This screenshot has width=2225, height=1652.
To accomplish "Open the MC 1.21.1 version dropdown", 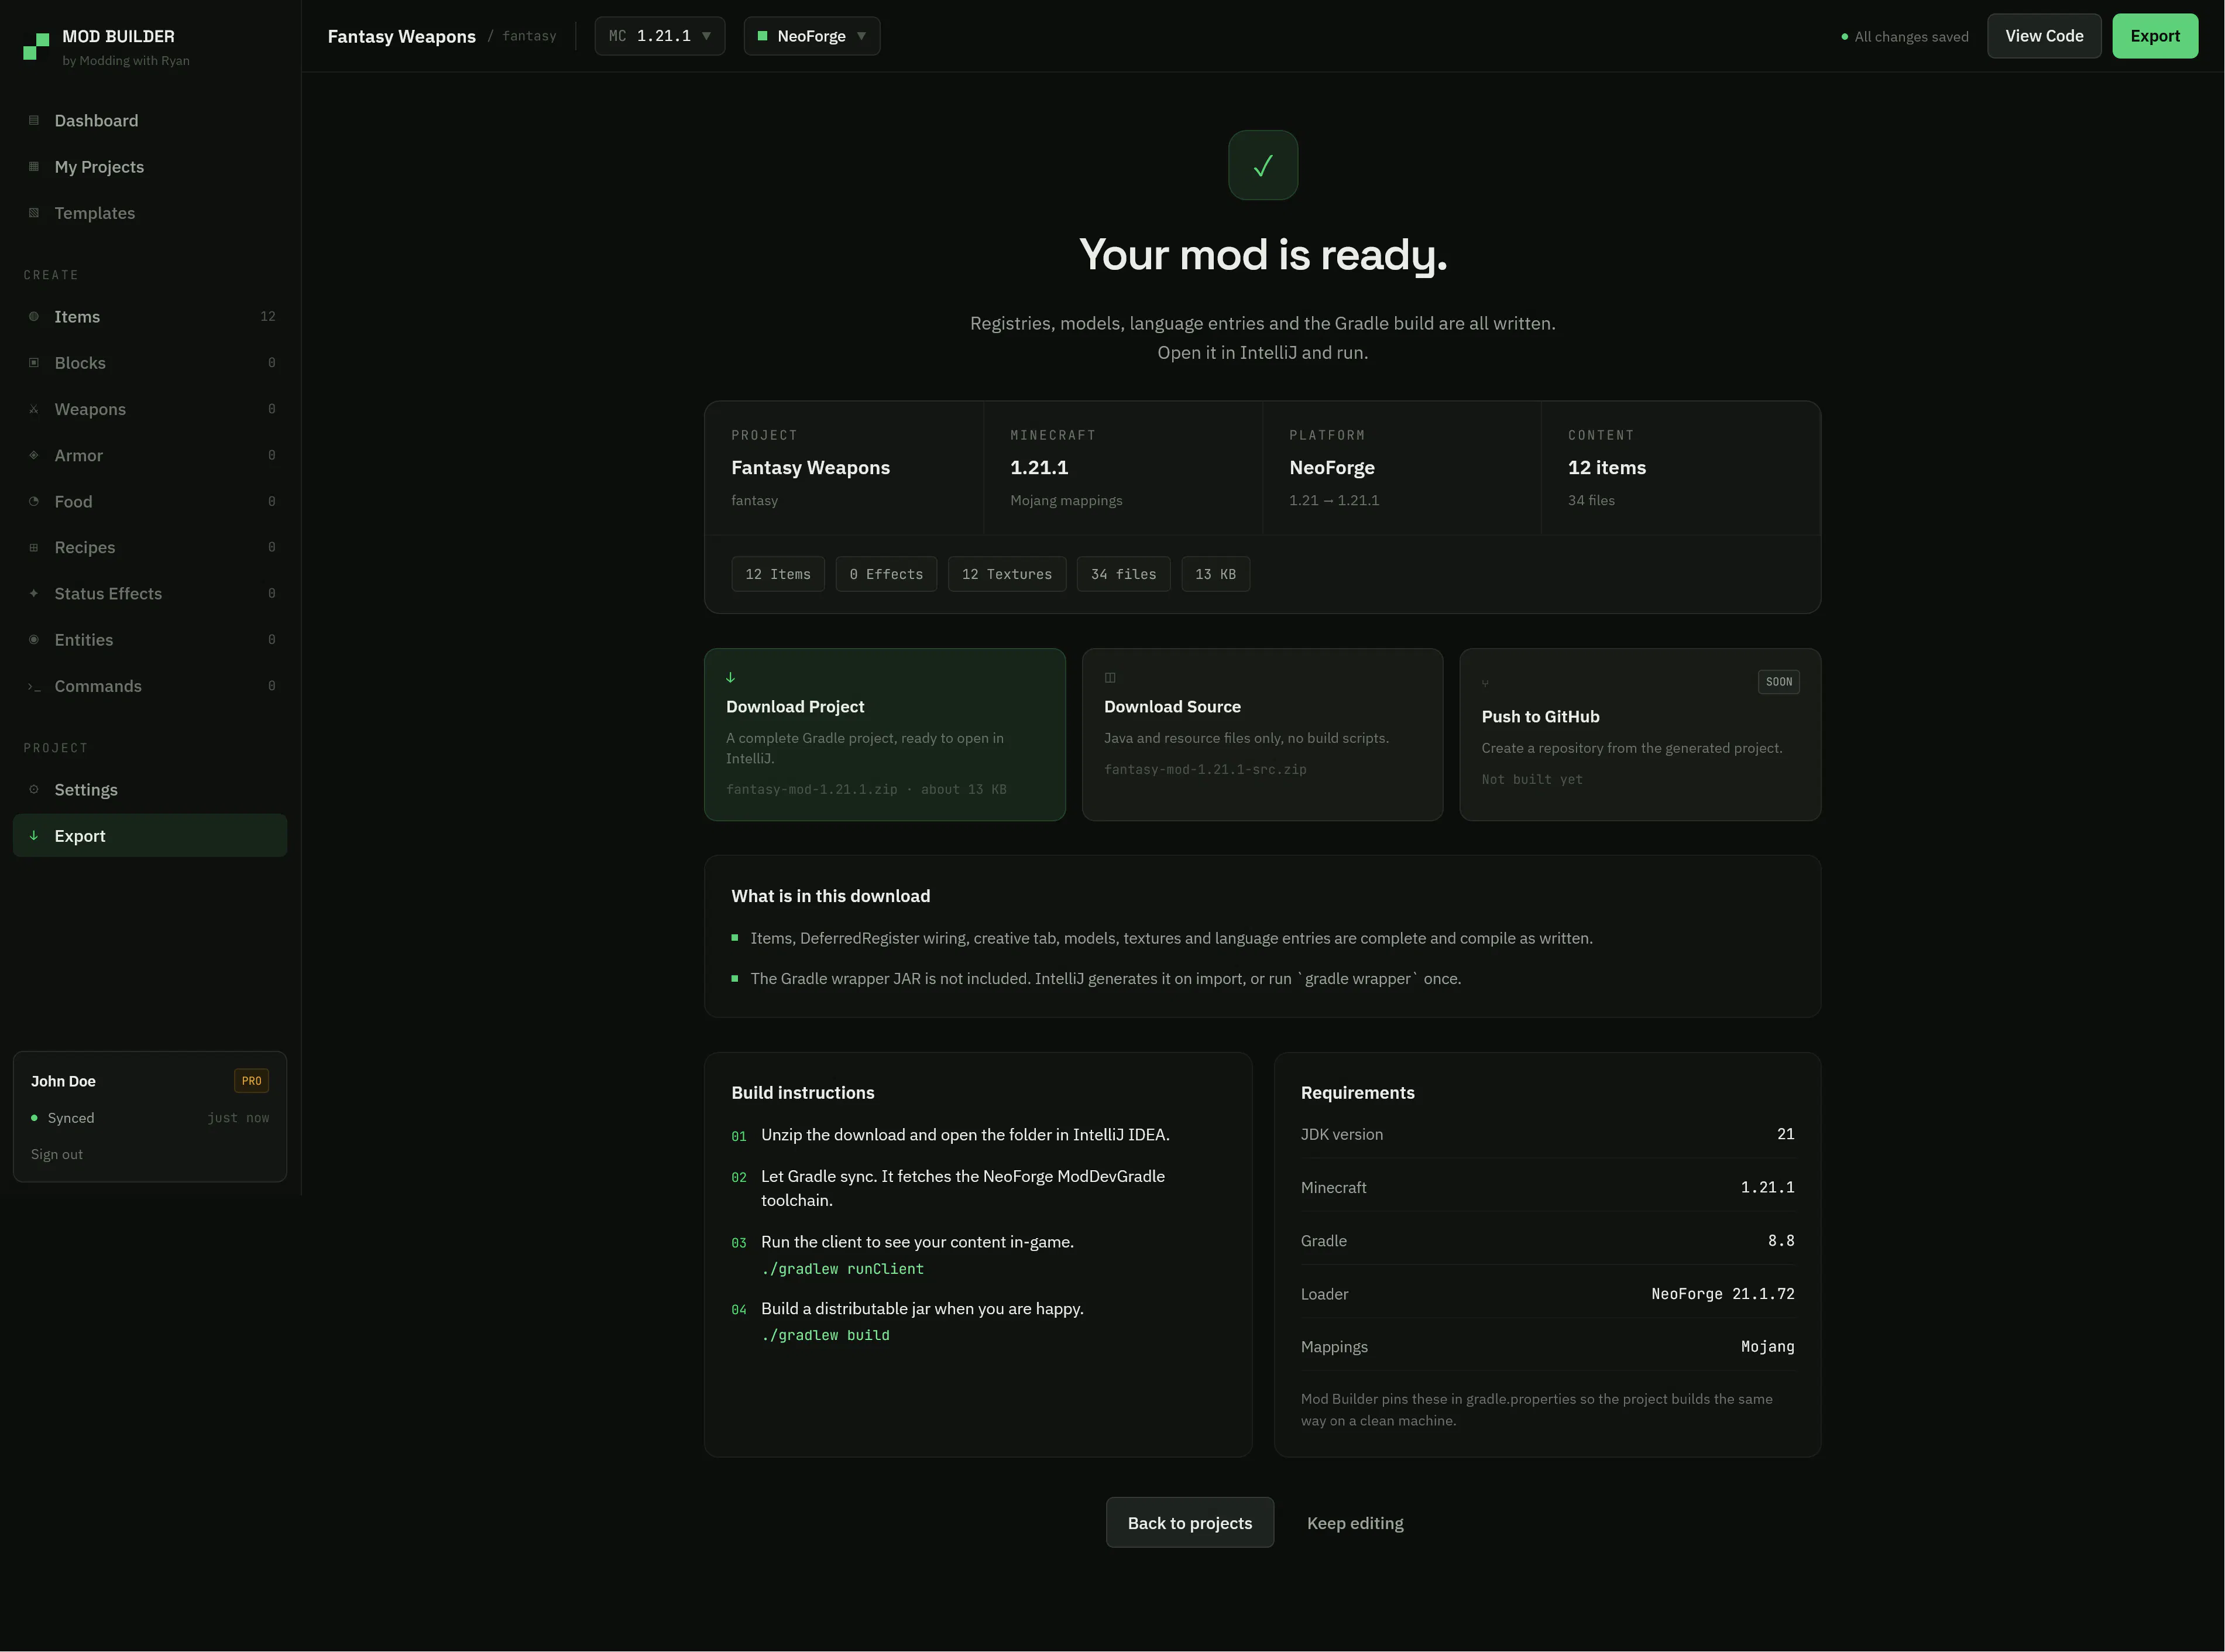I will coord(659,36).
